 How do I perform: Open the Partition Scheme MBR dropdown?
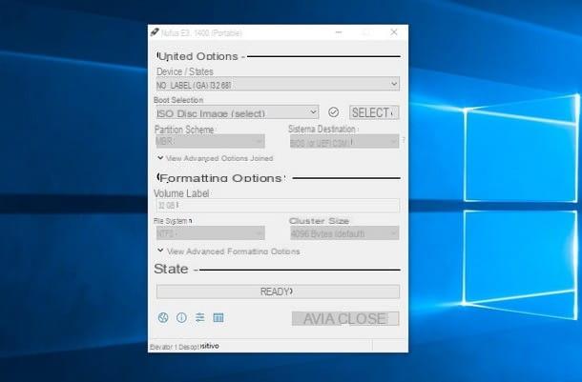coord(210,141)
